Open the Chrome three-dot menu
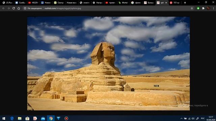Image resolution: width=216 pixels, height=121 pixels. click(x=213, y=8)
